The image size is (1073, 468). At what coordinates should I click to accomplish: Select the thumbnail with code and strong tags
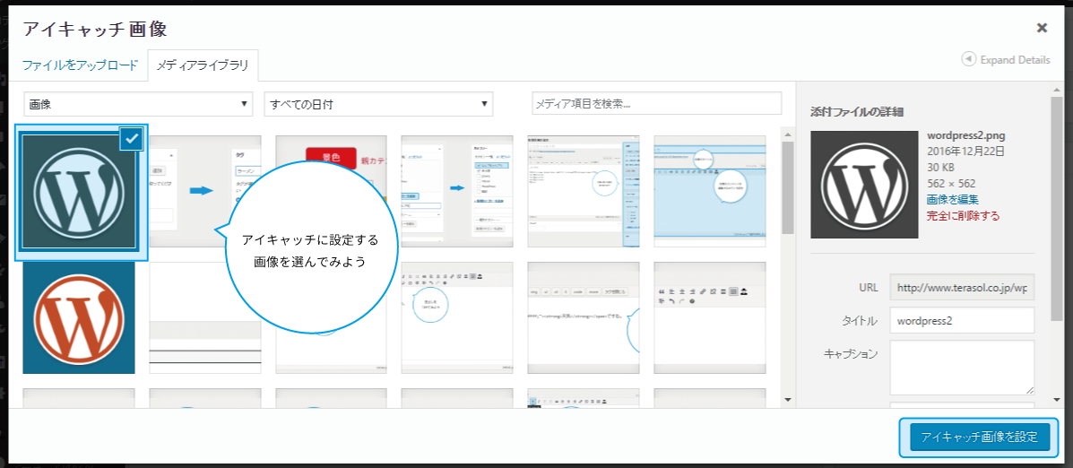point(583,317)
